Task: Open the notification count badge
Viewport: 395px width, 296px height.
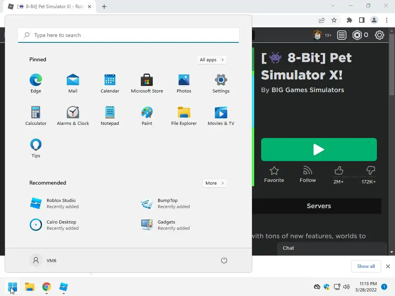Action: 384,287
